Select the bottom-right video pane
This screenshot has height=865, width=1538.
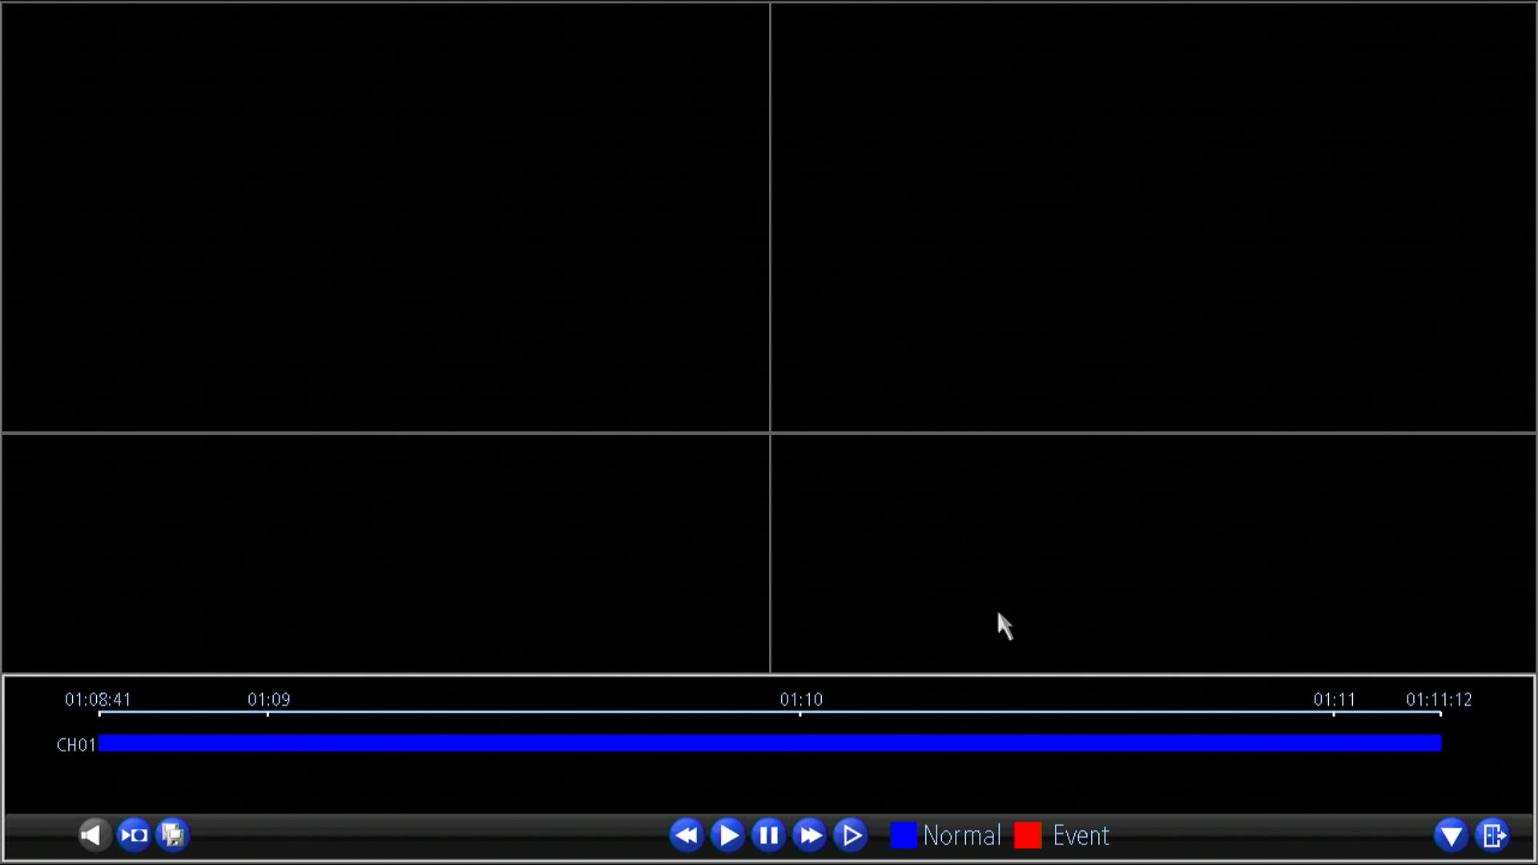tap(1153, 553)
